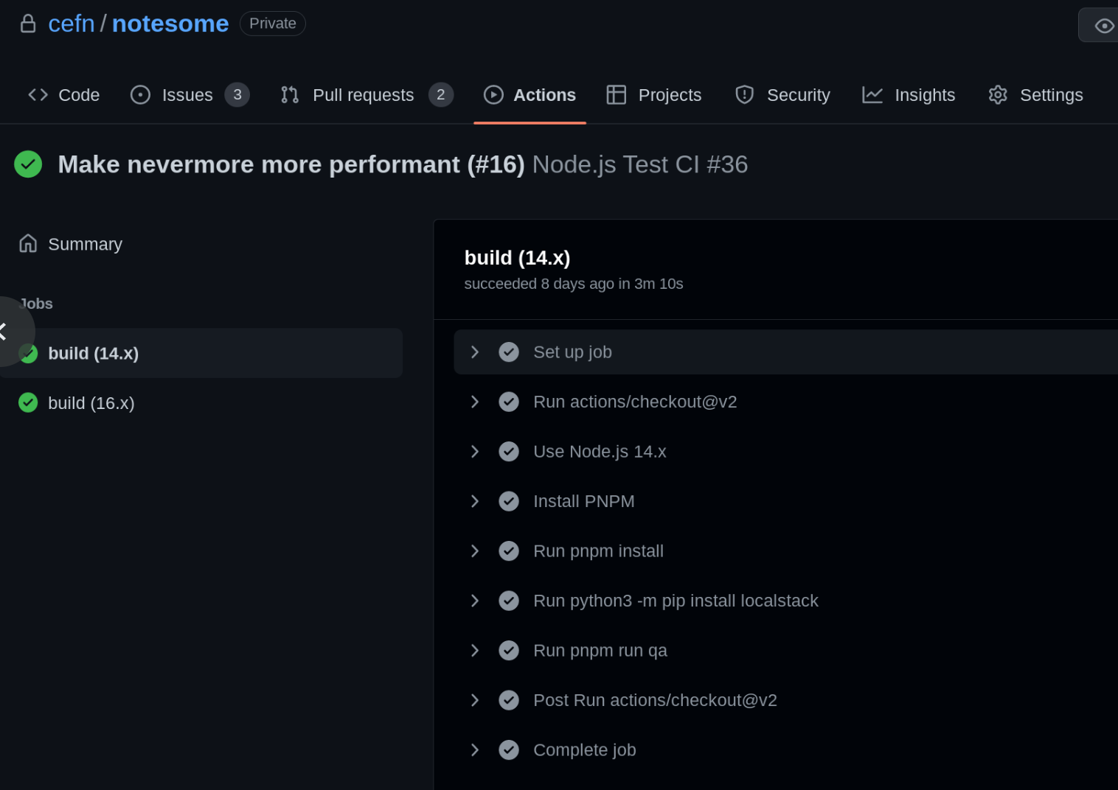Click the Install PNPM status check icon
1118x790 pixels.
click(x=509, y=501)
